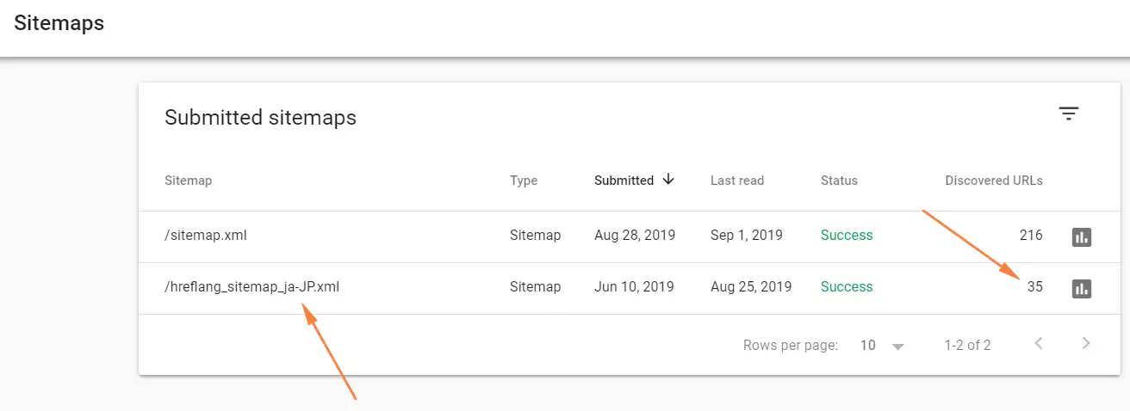Click Success status of hreflang sitemap
Viewport: 1130px width, 411px height.
847,287
